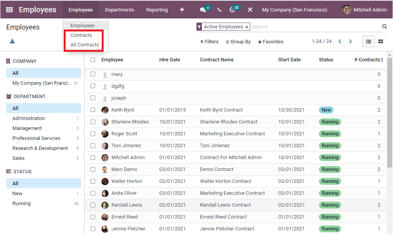
Task: Open the Favorites dropdown
Action: [270, 41]
